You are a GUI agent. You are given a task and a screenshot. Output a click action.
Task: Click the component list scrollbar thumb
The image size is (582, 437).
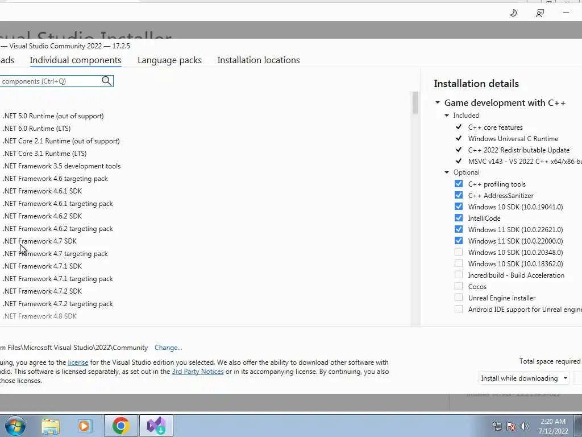point(415,103)
